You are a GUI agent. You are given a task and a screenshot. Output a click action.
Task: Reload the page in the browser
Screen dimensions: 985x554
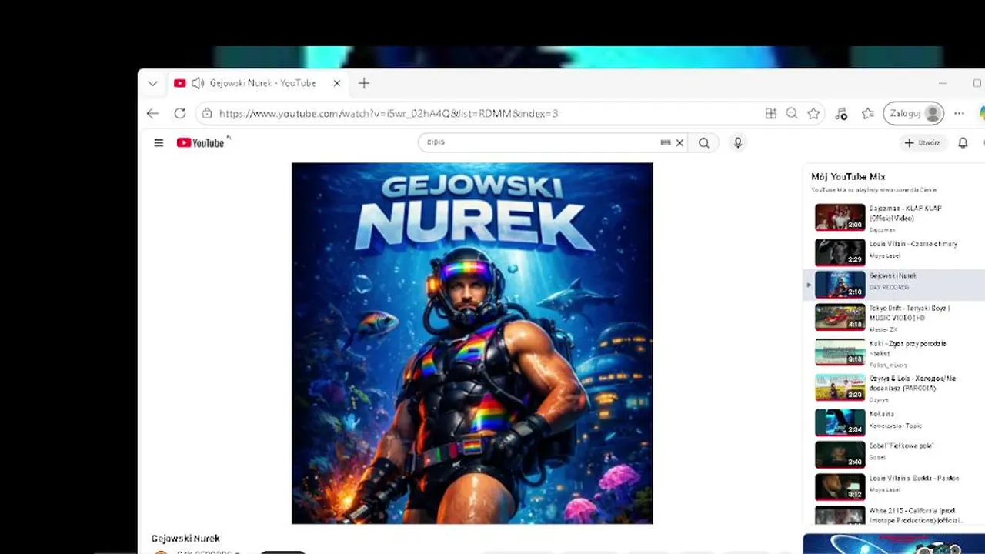(x=179, y=113)
